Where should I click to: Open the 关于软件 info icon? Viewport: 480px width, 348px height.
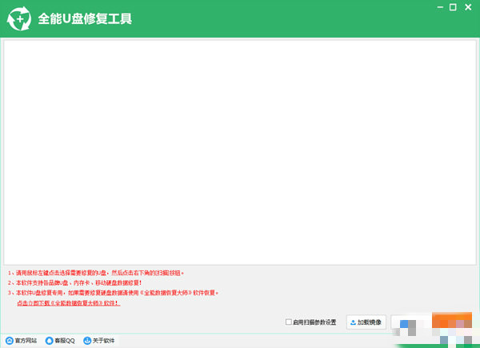pos(87,340)
